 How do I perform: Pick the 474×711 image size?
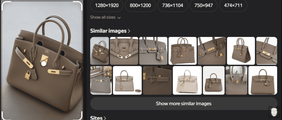pyautogui.click(x=233, y=5)
